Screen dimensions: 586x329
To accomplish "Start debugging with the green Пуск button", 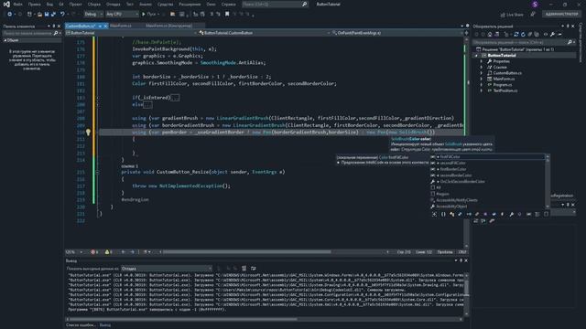I will 148,15.
